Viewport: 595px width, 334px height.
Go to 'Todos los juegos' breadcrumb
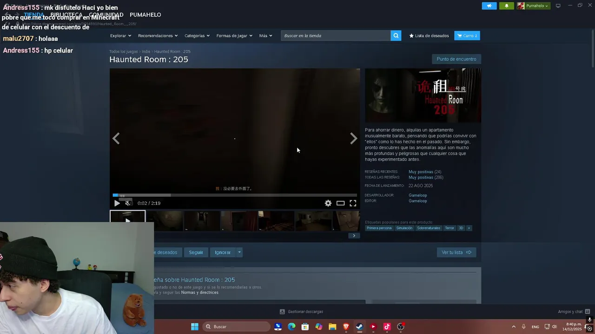124,51
